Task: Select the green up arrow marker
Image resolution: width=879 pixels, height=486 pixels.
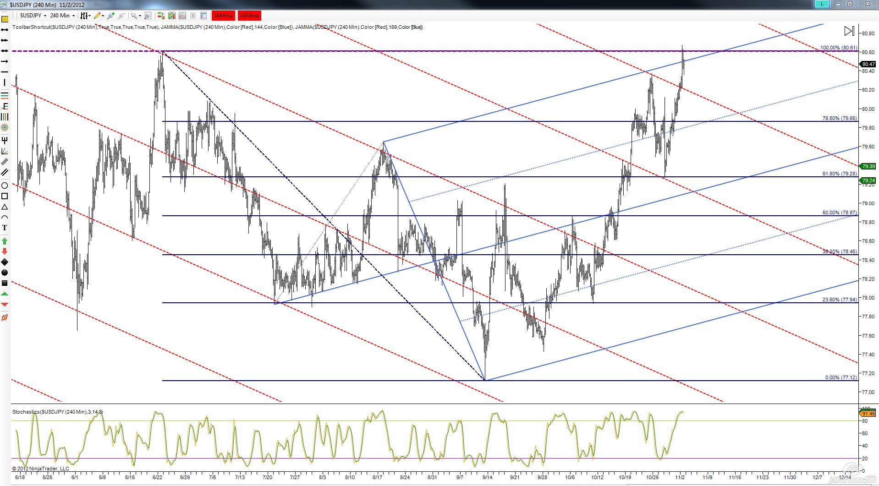Action: tap(5, 241)
